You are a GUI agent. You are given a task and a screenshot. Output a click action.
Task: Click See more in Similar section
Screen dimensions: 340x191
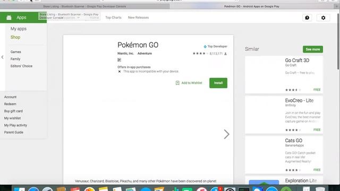[x=313, y=49]
